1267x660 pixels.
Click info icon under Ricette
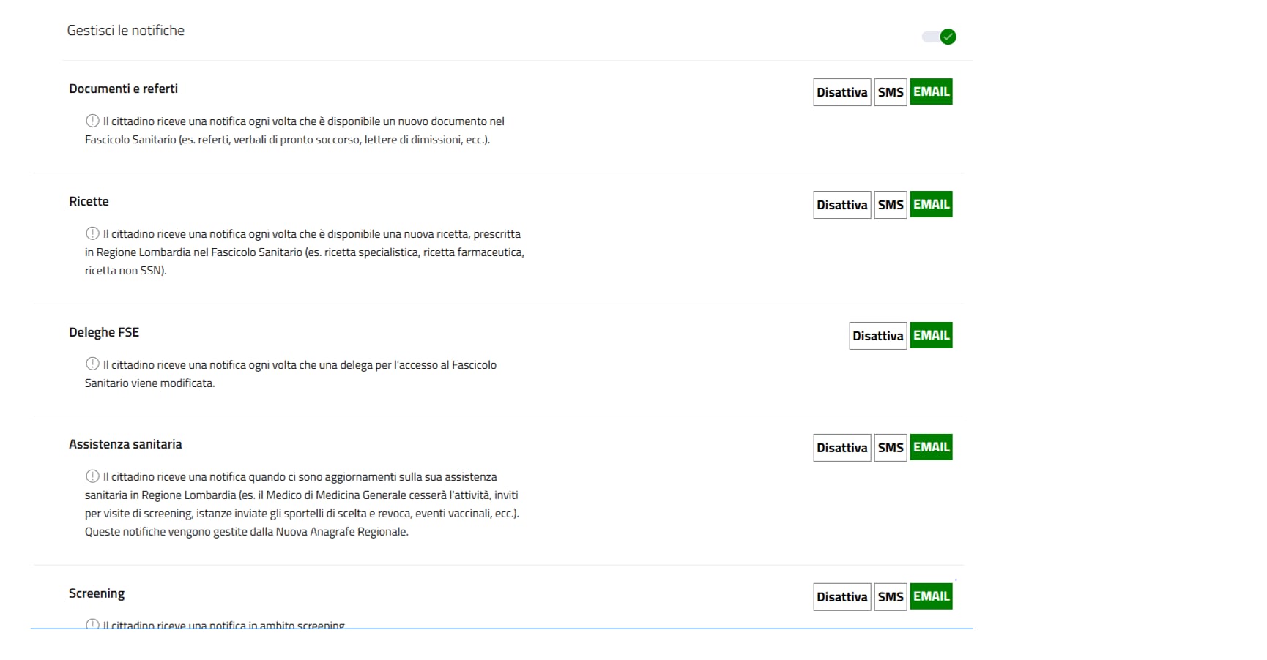click(92, 233)
